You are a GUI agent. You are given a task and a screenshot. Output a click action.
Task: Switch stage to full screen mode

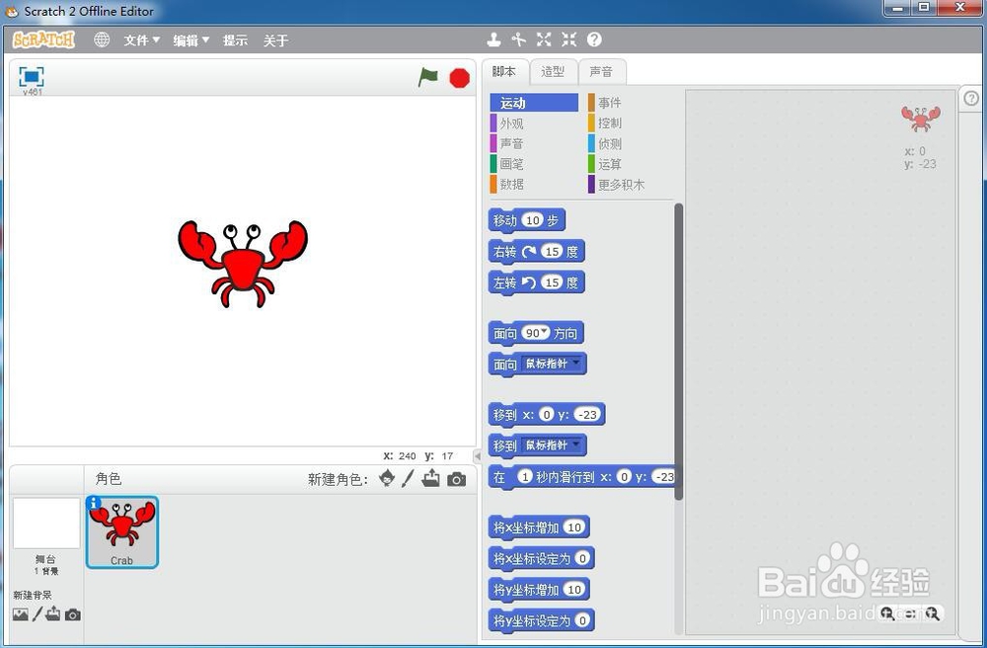click(x=32, y=77)
